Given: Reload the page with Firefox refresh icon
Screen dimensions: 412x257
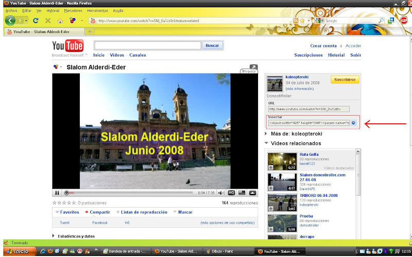Looking at the screenshot, I should (36, 21).
